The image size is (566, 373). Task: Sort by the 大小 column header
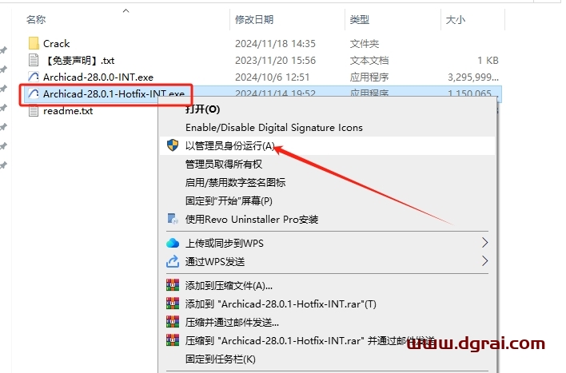pyautogui.click(x=456, y=19)
